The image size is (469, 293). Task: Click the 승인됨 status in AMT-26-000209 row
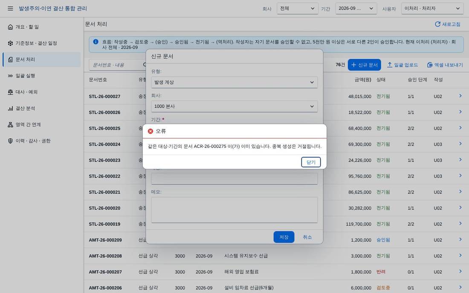click(383, 240)
